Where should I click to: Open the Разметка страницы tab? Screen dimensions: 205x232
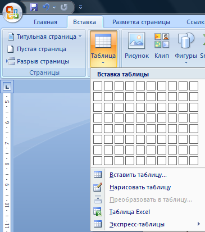141,22
